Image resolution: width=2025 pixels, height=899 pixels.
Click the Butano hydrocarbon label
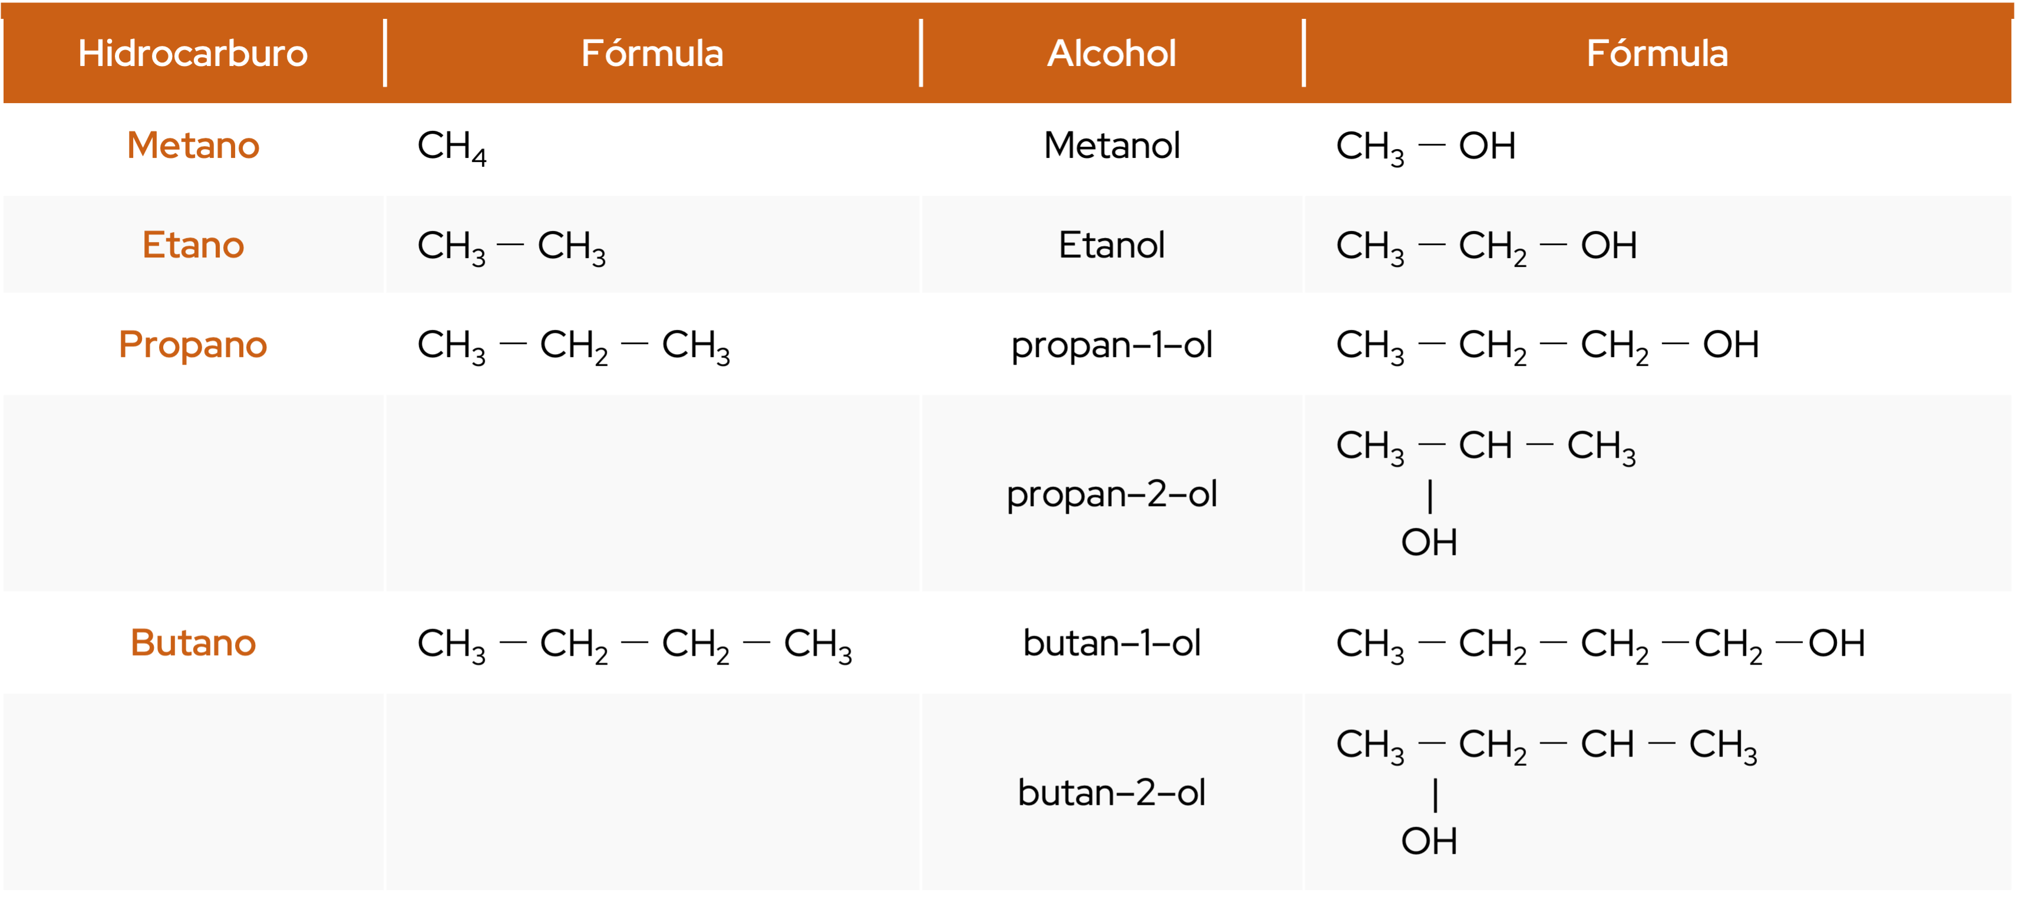click(193, 643)
